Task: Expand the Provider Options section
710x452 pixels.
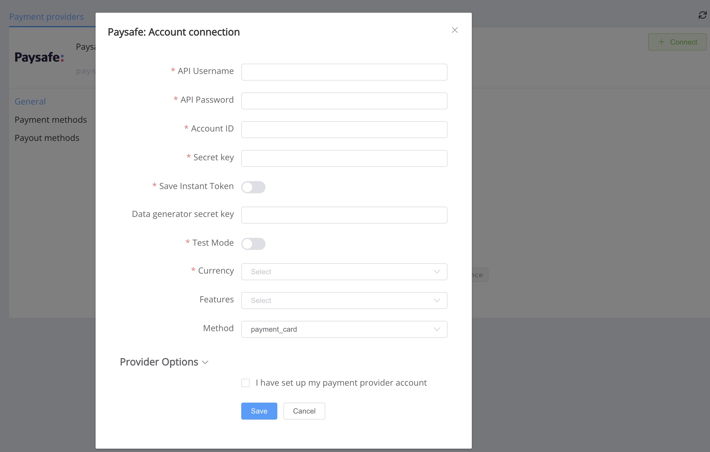Action: 164,362
